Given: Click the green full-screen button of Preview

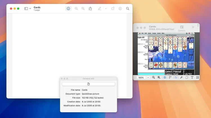Looking at the screenshot, I should click(x=18, y=9).
